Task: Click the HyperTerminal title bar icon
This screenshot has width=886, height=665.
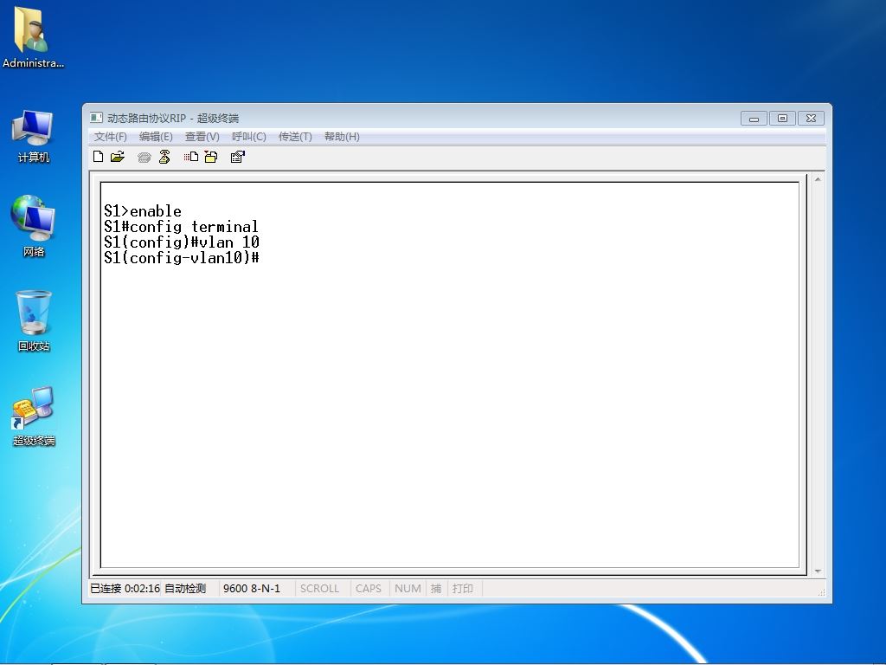Action: coord(96,118)
